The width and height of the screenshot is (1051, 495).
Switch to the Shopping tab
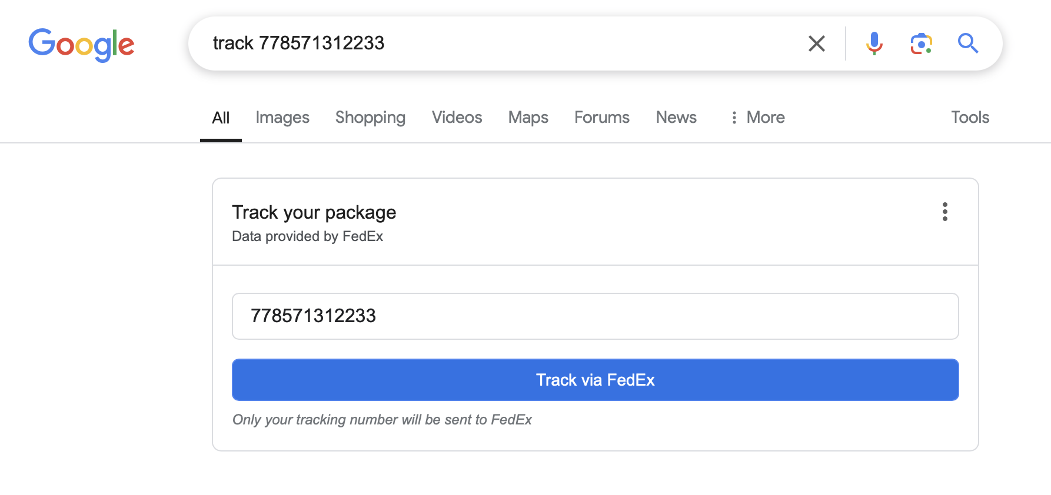370,118
